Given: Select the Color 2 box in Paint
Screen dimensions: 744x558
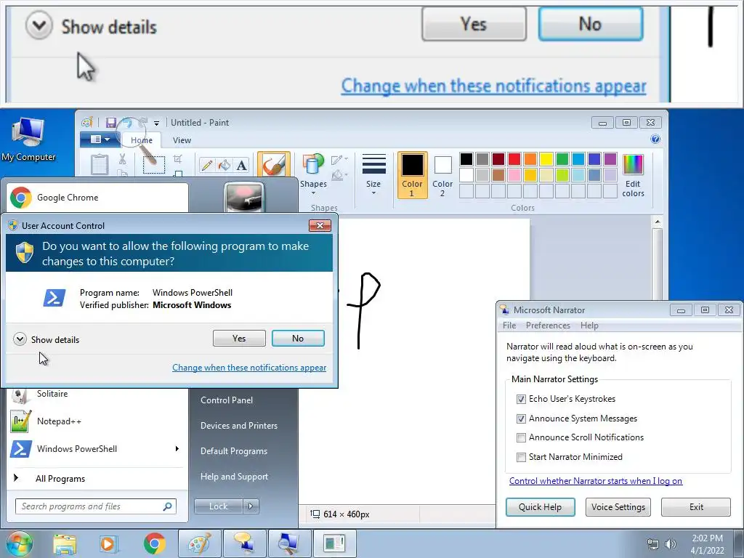Looking at the screenshot, I should click(x=442, y=174).
